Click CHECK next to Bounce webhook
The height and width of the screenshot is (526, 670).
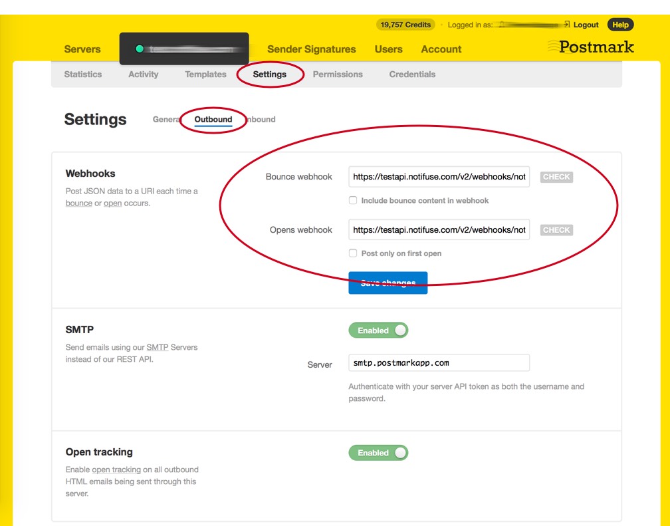point(556,177)
